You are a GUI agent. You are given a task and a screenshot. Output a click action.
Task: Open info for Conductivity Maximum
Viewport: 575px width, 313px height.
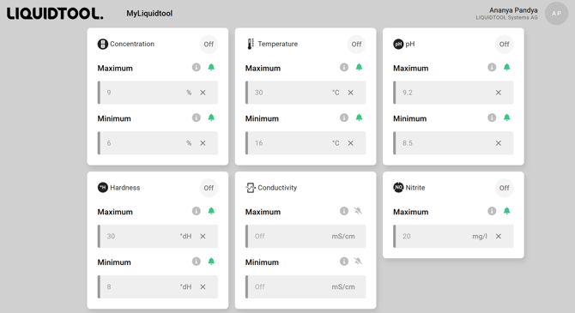pyautogui.click(x=344, y=211)
